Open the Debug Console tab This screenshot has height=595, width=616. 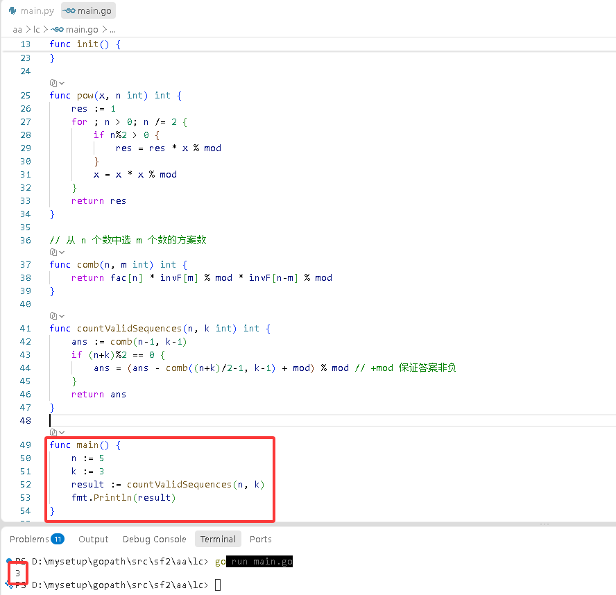(x=155, y=539)
